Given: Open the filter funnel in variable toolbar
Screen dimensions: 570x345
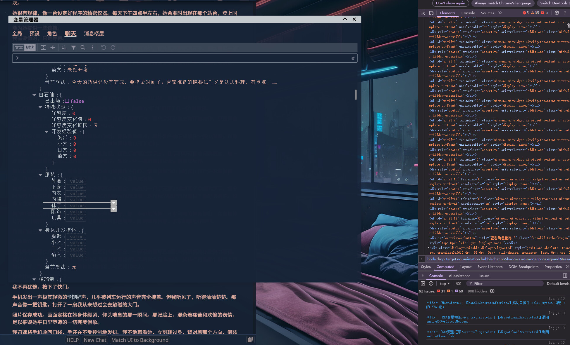Looking at the screenshot, I should coord(73,48).
